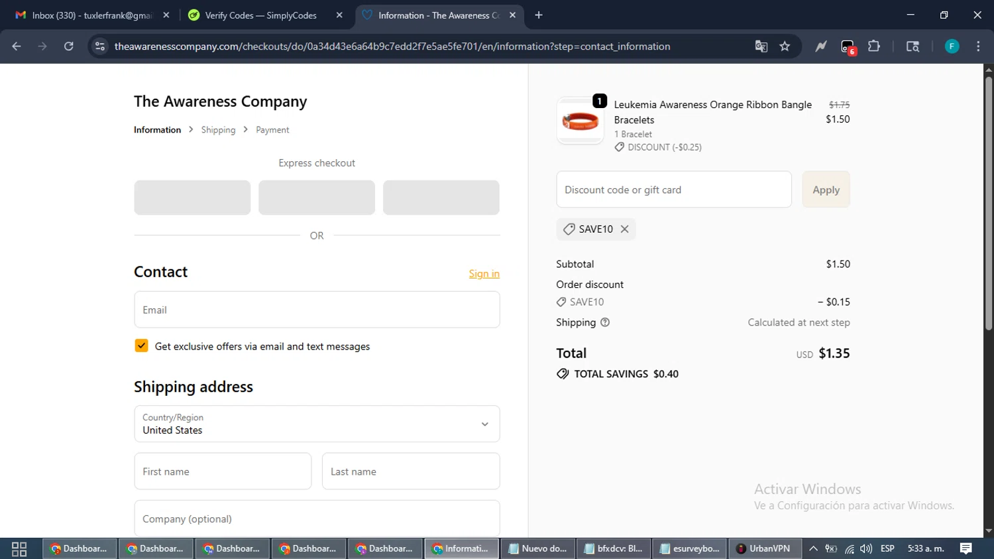Click the toolbar extension icon beside star
Screen dimensions: 994x559
[x=821, y=46]
